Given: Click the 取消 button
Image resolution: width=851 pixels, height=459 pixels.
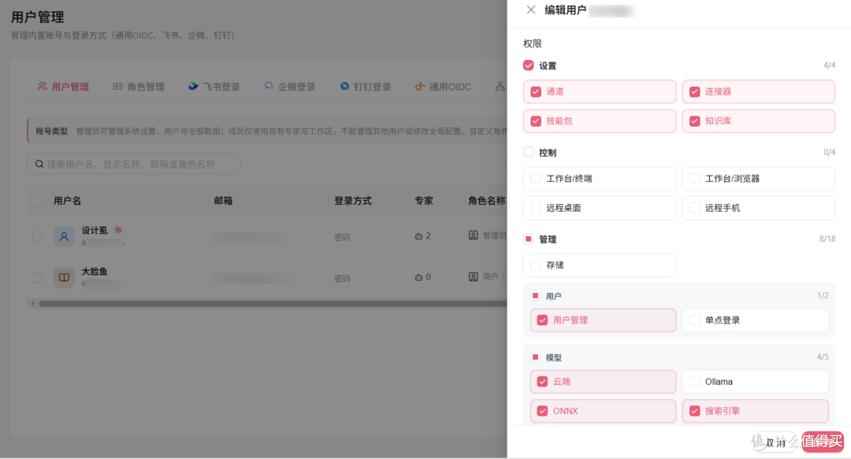Looking at the screenshot, I should (x=775, y=442).
